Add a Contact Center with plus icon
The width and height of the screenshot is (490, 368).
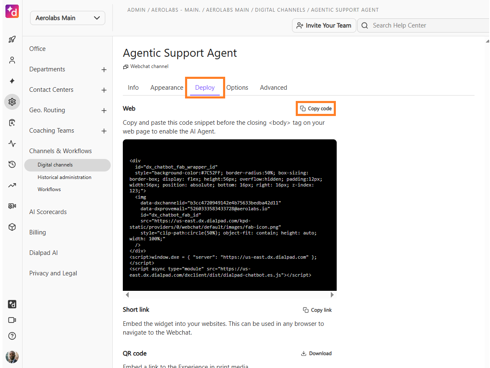coord(104,90)
